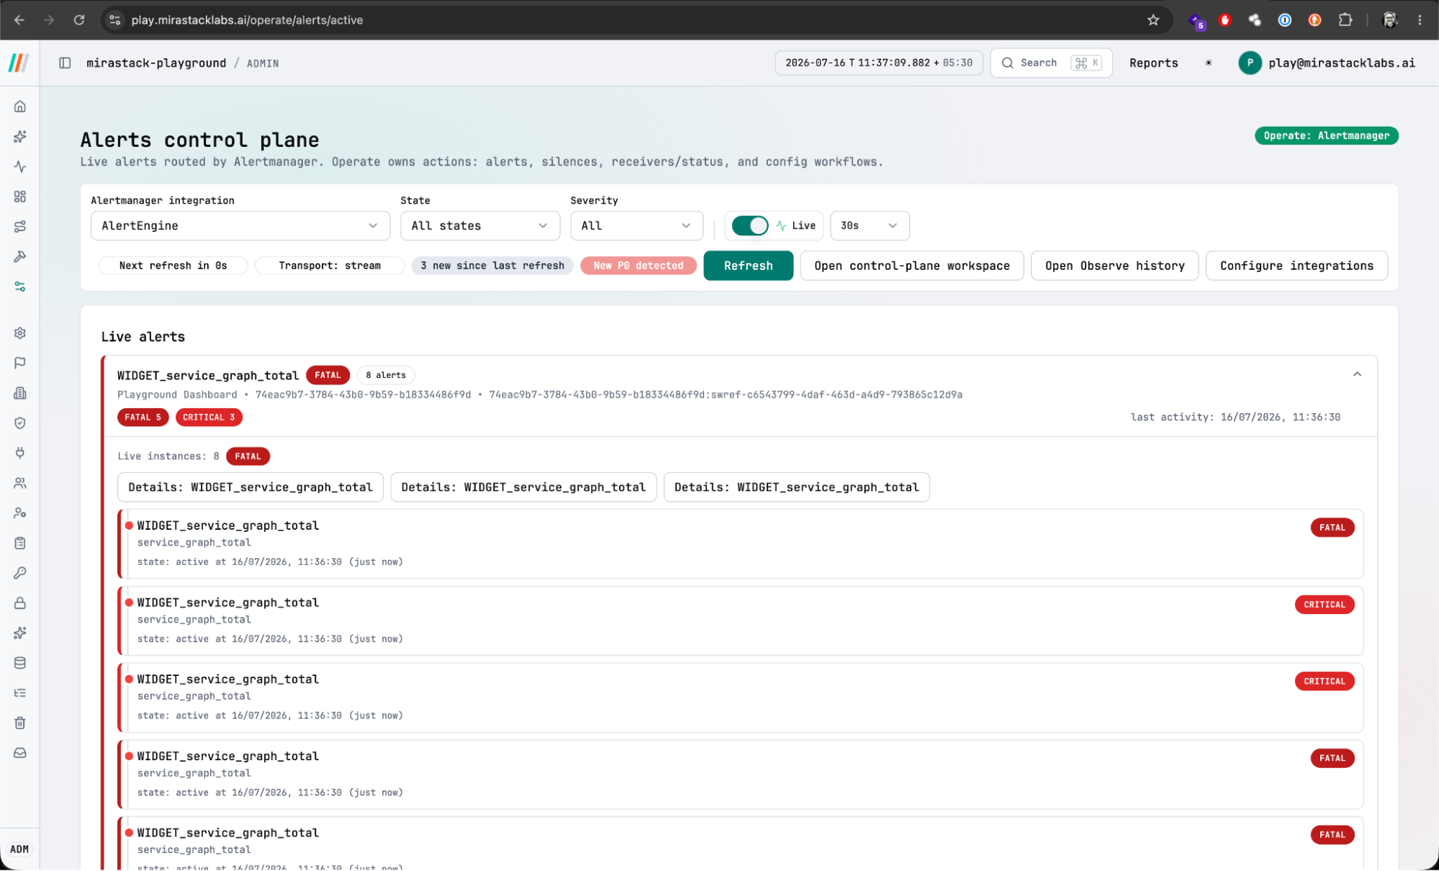Click the 8 alerts count pill

[x=386, y=375]
